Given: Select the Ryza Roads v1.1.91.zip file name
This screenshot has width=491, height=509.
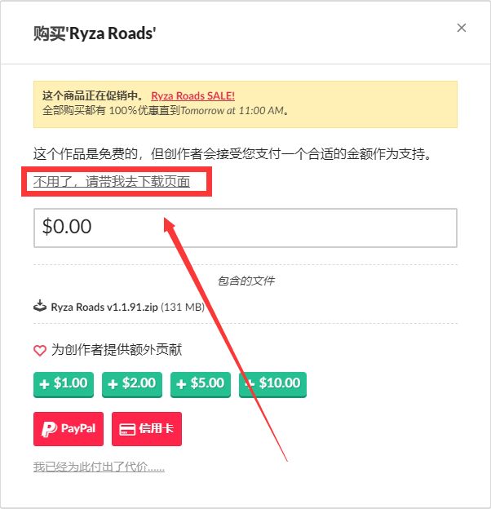Looking at the screenshot, I should [104, 307].
